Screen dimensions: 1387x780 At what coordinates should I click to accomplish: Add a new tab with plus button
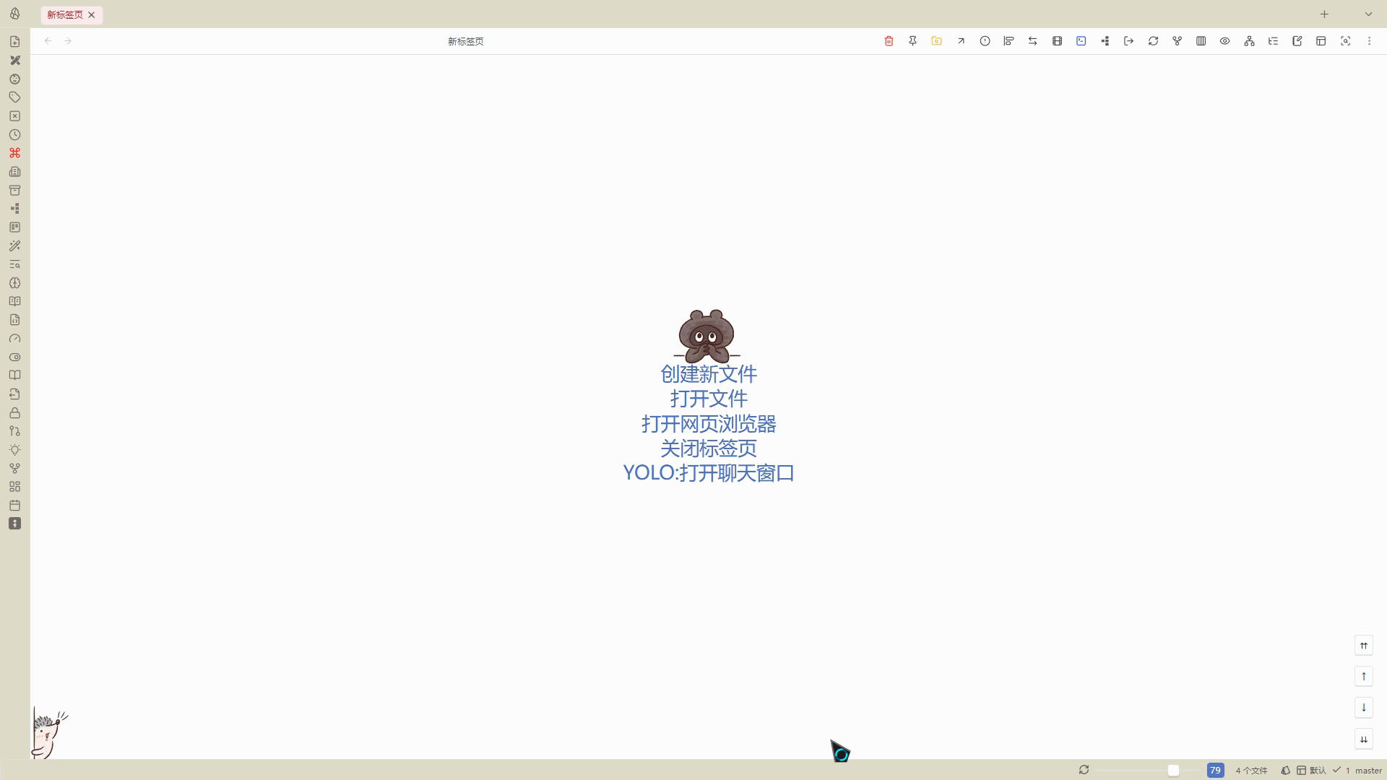(x=1324, y=14)
